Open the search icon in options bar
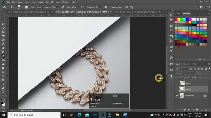 point(196,7)
